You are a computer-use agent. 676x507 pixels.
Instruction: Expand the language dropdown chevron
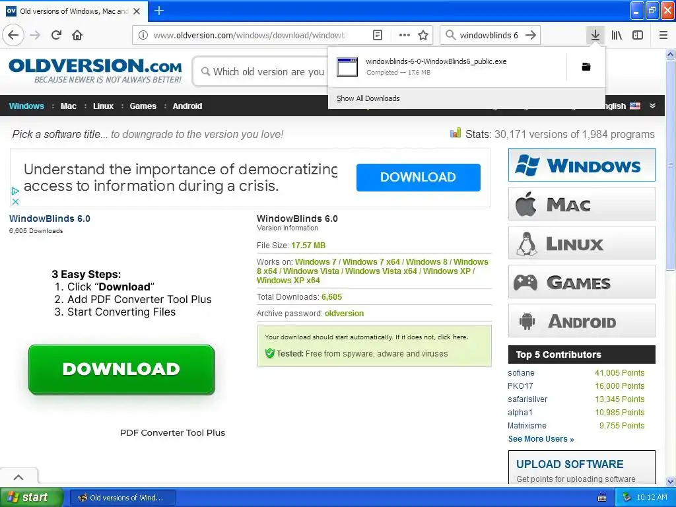pyautogui.click(x=653, y=106)
